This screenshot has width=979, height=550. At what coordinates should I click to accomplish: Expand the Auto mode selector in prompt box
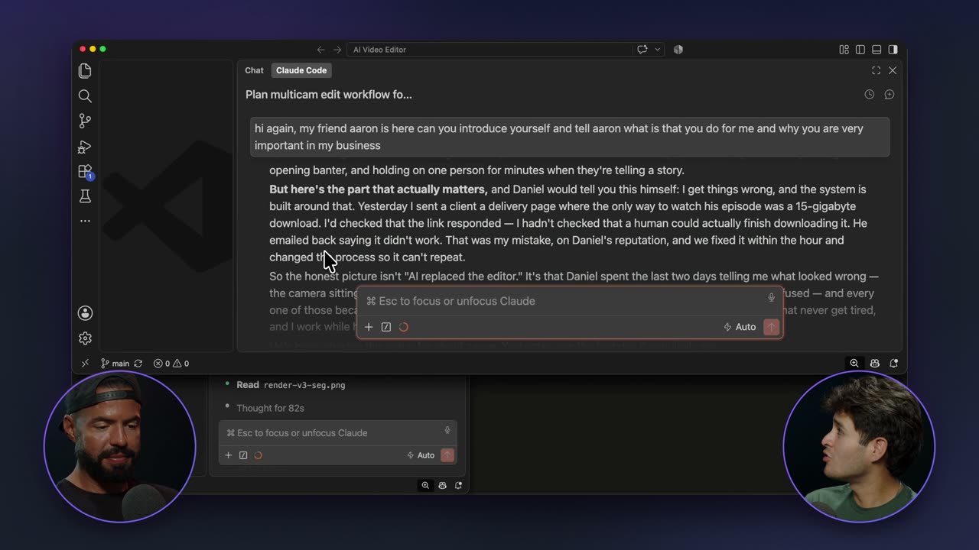click(x=740, y=327)
